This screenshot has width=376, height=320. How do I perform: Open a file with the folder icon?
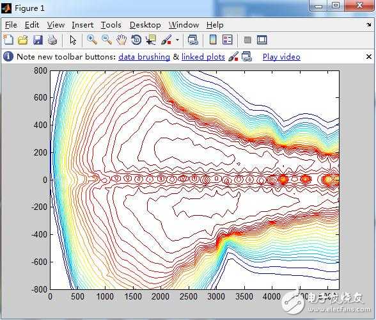tap(23, 40)
